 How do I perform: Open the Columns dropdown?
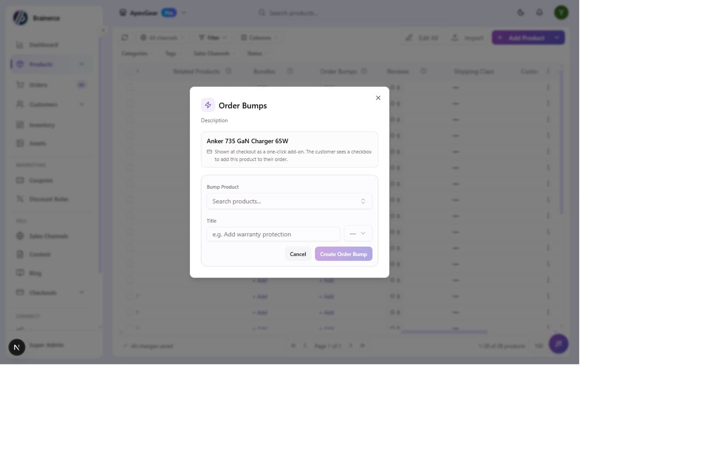coord(259,37)
